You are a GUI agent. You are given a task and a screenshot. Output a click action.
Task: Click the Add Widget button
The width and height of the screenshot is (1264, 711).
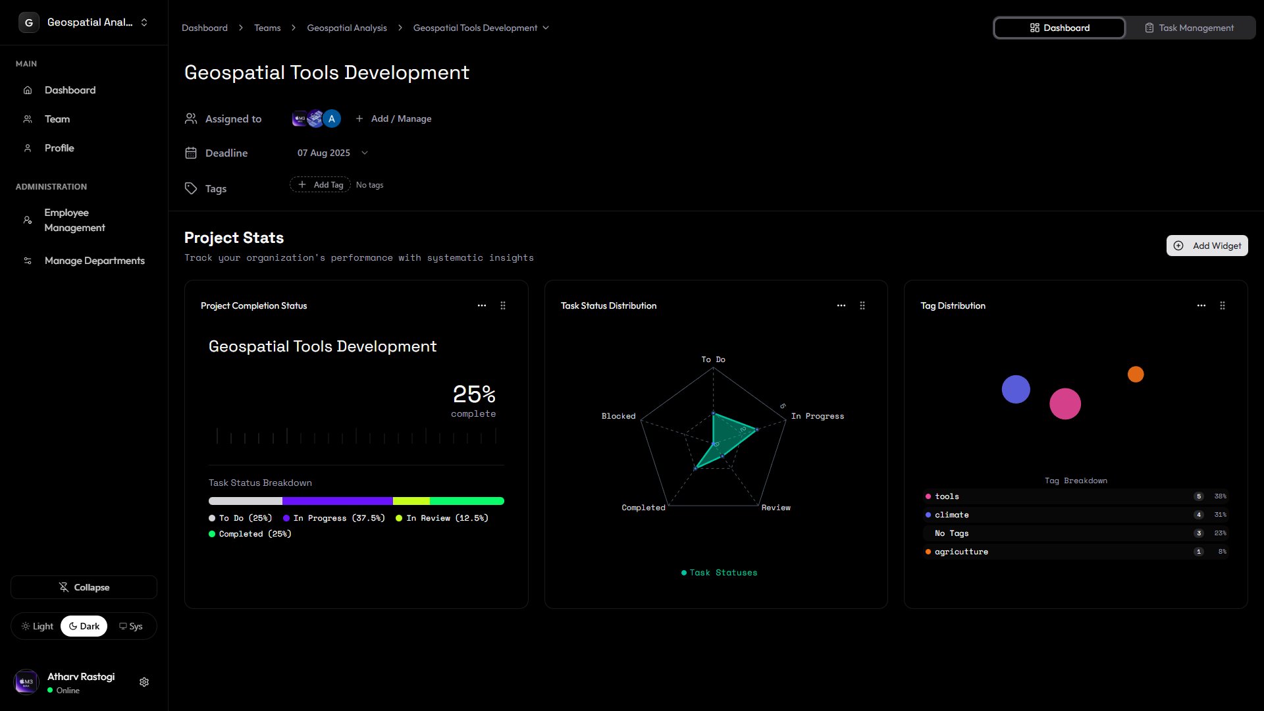(1207, 246)
